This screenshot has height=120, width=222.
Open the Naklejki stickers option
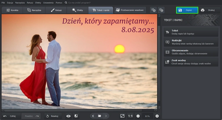[191, 42]
